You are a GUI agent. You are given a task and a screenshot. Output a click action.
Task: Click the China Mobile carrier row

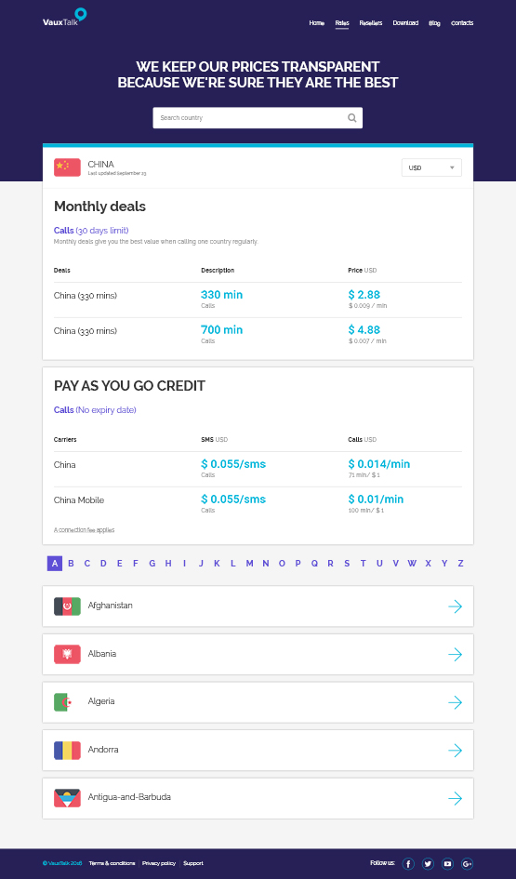pos(258,504)
